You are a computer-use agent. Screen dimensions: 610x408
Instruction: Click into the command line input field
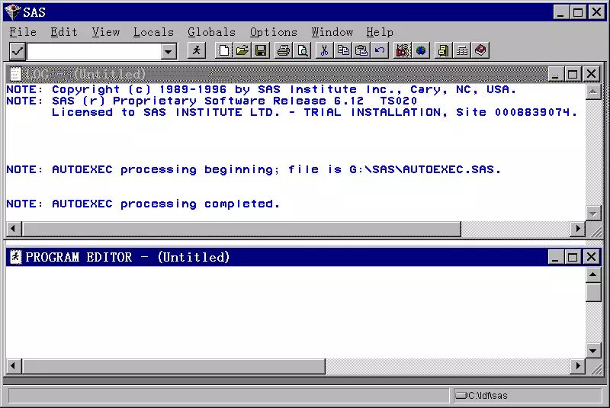point(94,51)
